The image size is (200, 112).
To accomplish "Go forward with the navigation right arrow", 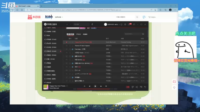I will [70, 24].
